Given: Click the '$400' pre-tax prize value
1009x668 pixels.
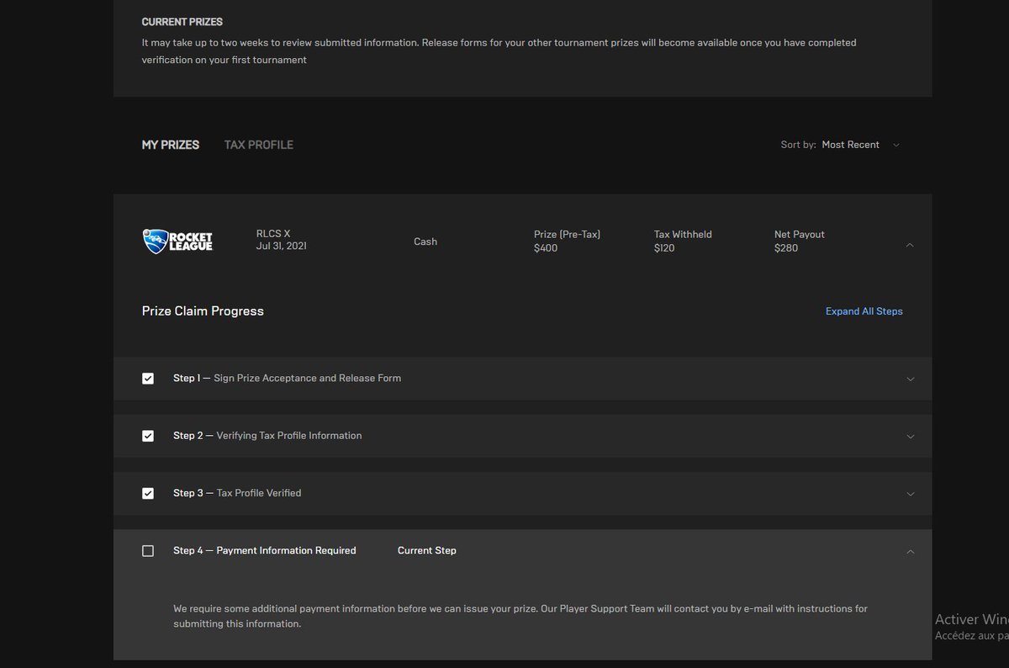Looking at the screenshot, I should [546, 248].
